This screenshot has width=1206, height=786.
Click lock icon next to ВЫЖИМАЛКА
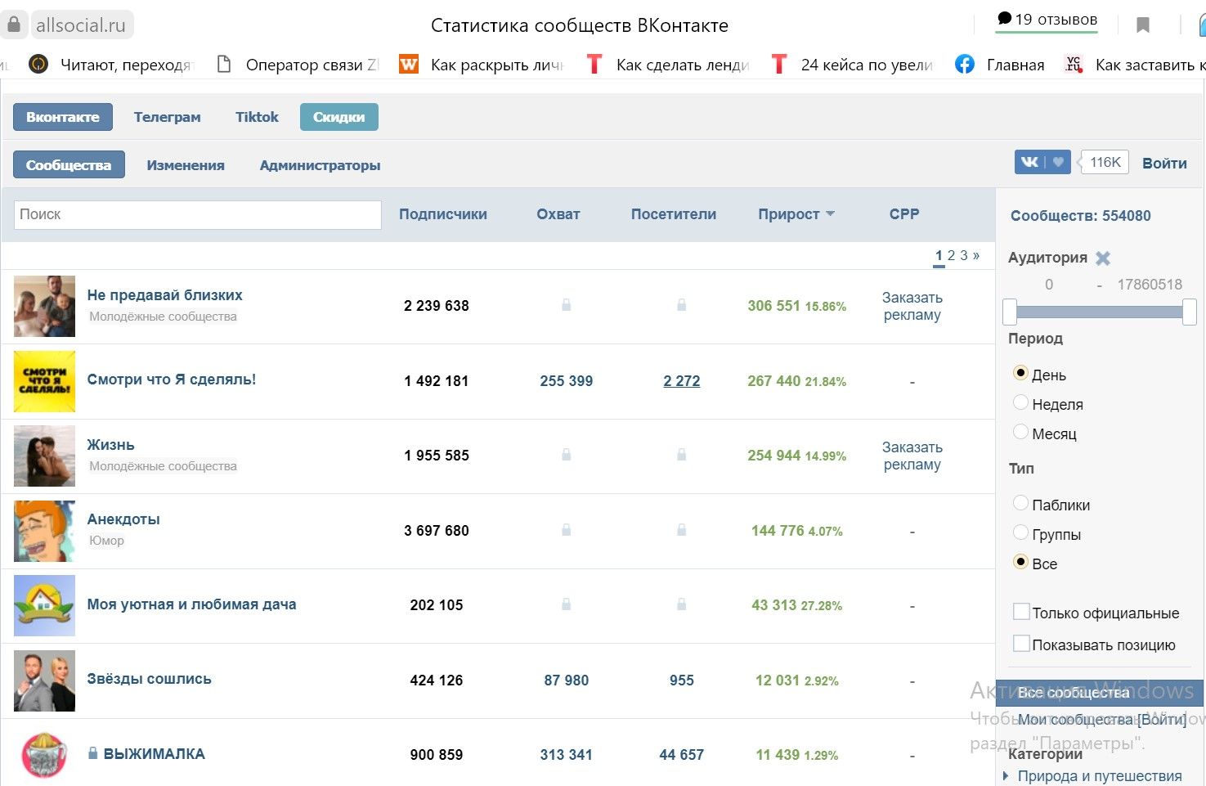point(93,753)
